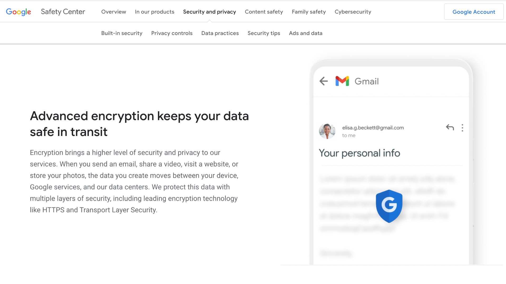
Task: Click the sender's profile photo
Action: (327, 131)
